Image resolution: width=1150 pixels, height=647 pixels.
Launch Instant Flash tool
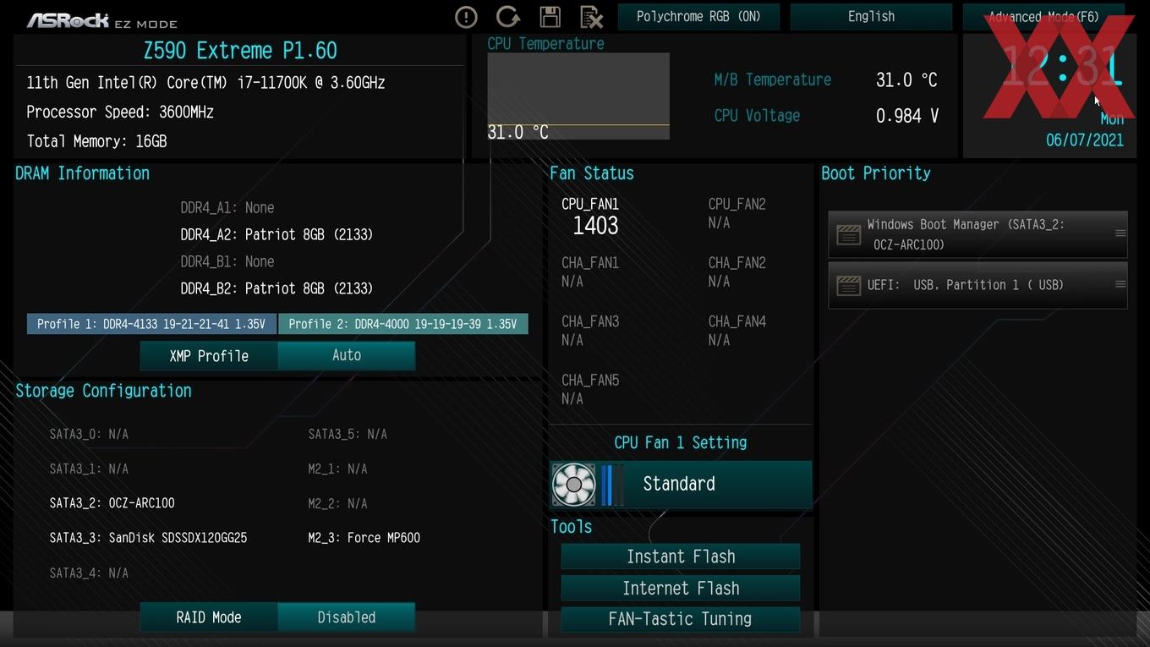coord(681,557)
